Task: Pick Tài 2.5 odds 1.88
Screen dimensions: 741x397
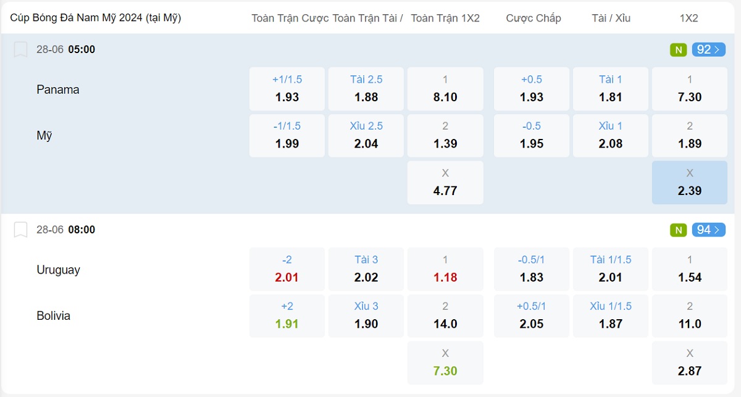Action: (366, 89)
